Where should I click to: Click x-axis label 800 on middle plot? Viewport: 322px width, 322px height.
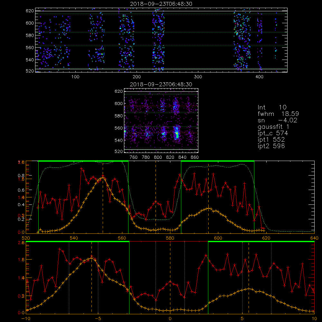pyautogui.click(x=158, y=157)
